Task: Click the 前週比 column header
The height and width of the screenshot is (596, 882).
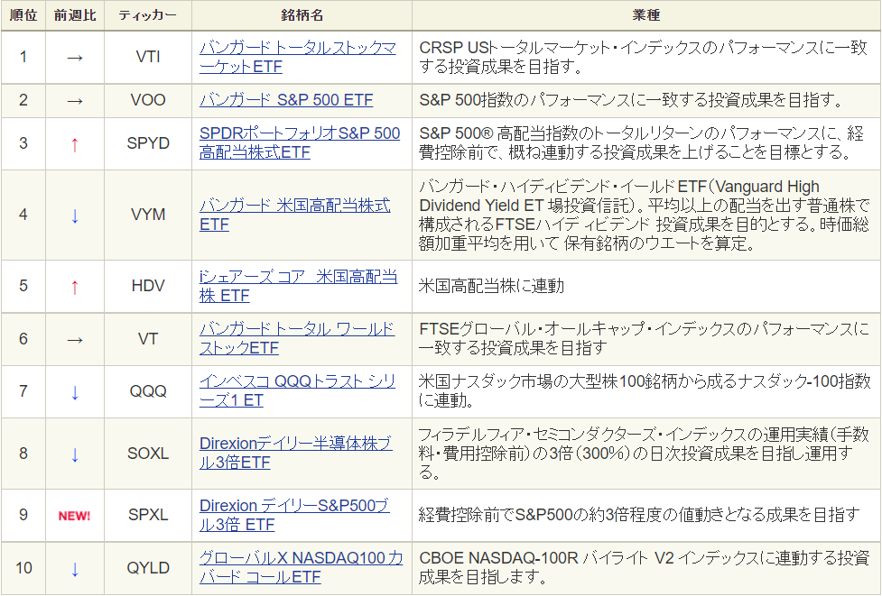Action: (75, 15)
